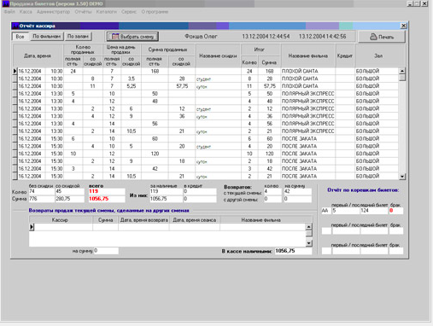Image resolution: width=433 pixels, height=326 pixels.
Task: Click the без скидки count field showing 74
Action: (41, 191)
